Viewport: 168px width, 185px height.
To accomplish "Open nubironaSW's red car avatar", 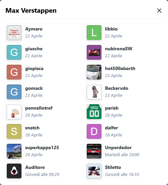I will pos(94,52).
